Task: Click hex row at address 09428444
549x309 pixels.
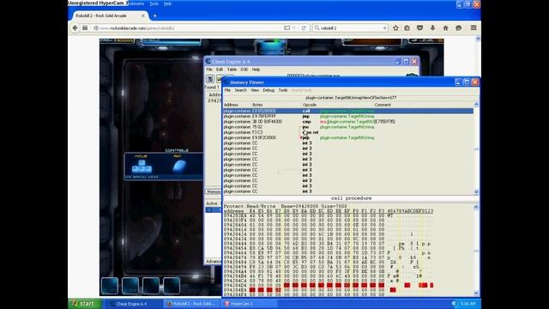Action: pyautogui.click(x=329, y=244)
